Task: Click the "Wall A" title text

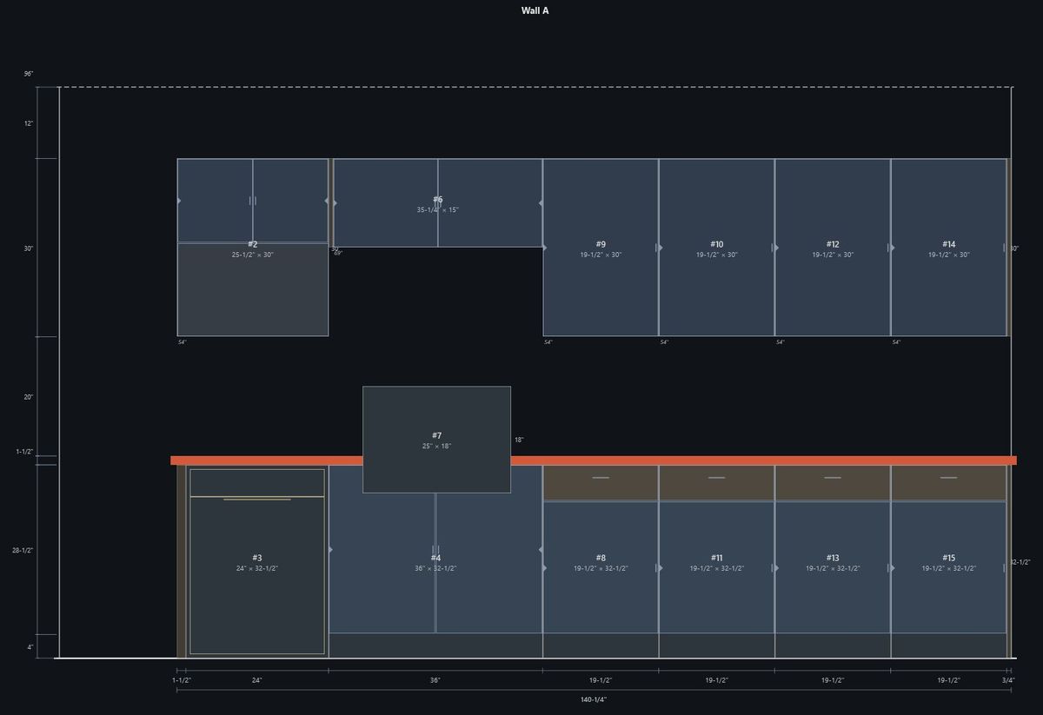Action: tap(535, 10)
